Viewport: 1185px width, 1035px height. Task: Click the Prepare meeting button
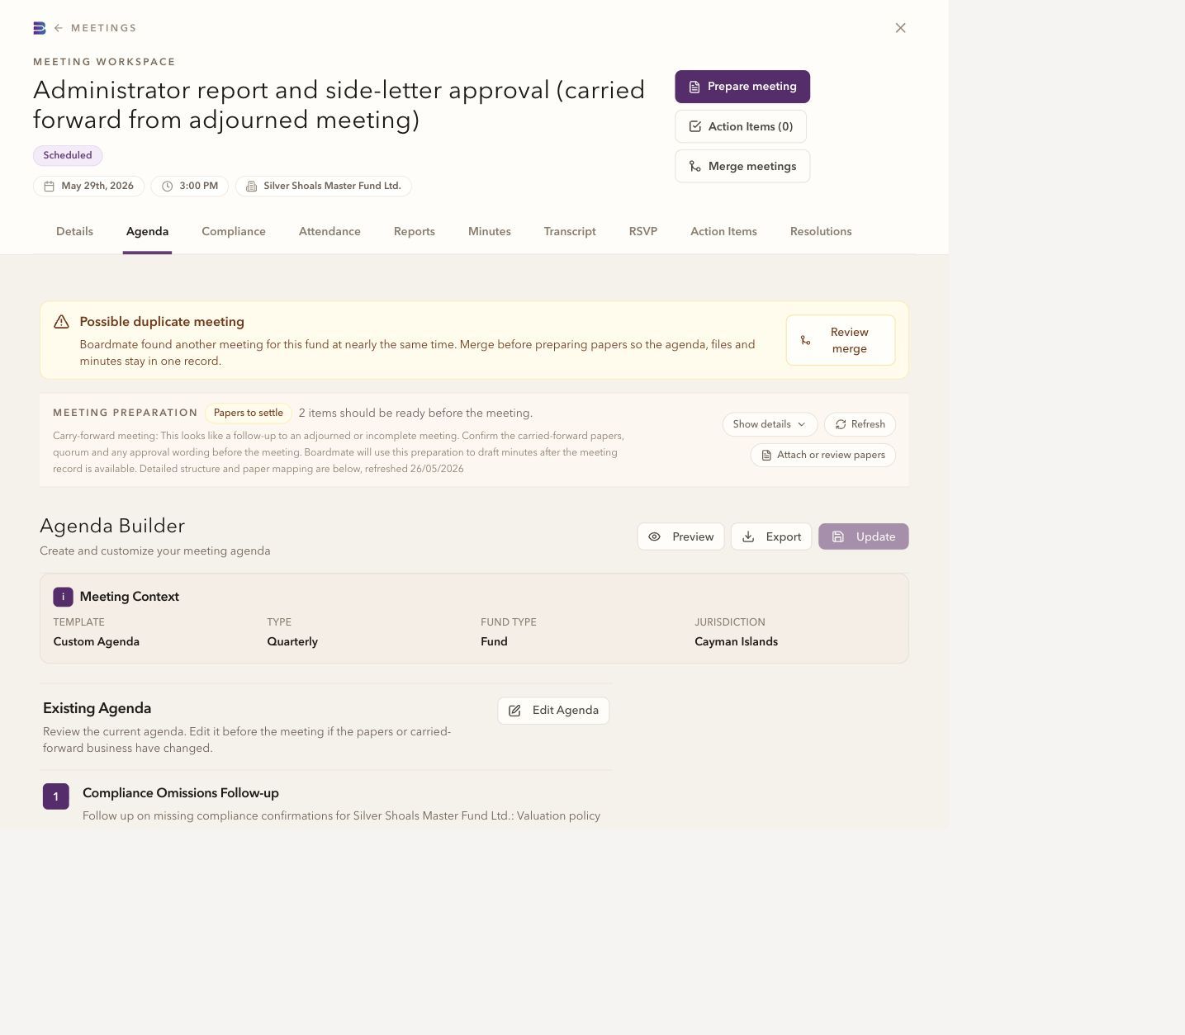click(742, 87)
